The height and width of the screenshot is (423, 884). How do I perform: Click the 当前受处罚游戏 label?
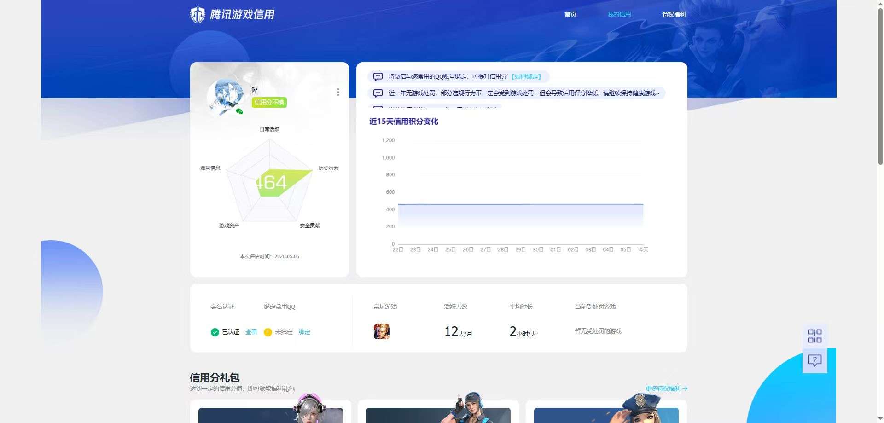(x=595, y=307)
